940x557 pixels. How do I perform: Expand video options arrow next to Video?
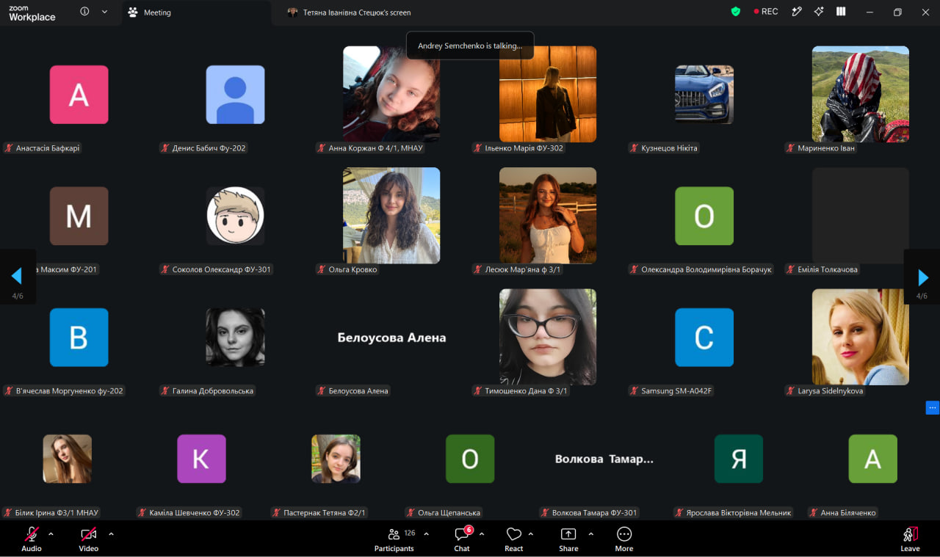pyautogui.click(x=111, y=534)
